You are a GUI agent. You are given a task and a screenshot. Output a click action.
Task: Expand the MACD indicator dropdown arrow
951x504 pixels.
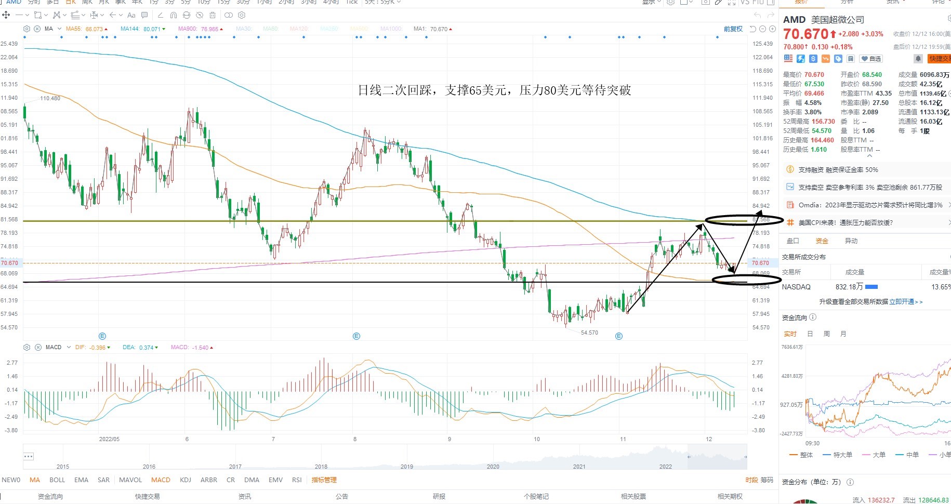(x=69, y=347)
